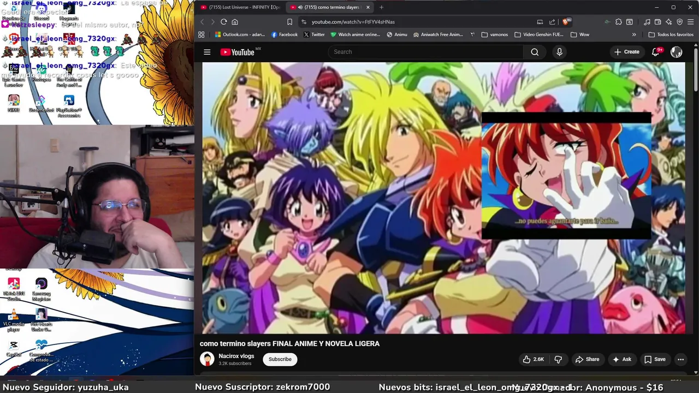Open the Animu bookmark
The height and width of the screenshot is (393, 699).
[397, 34]
